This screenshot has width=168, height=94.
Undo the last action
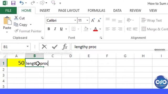(22, 3)
